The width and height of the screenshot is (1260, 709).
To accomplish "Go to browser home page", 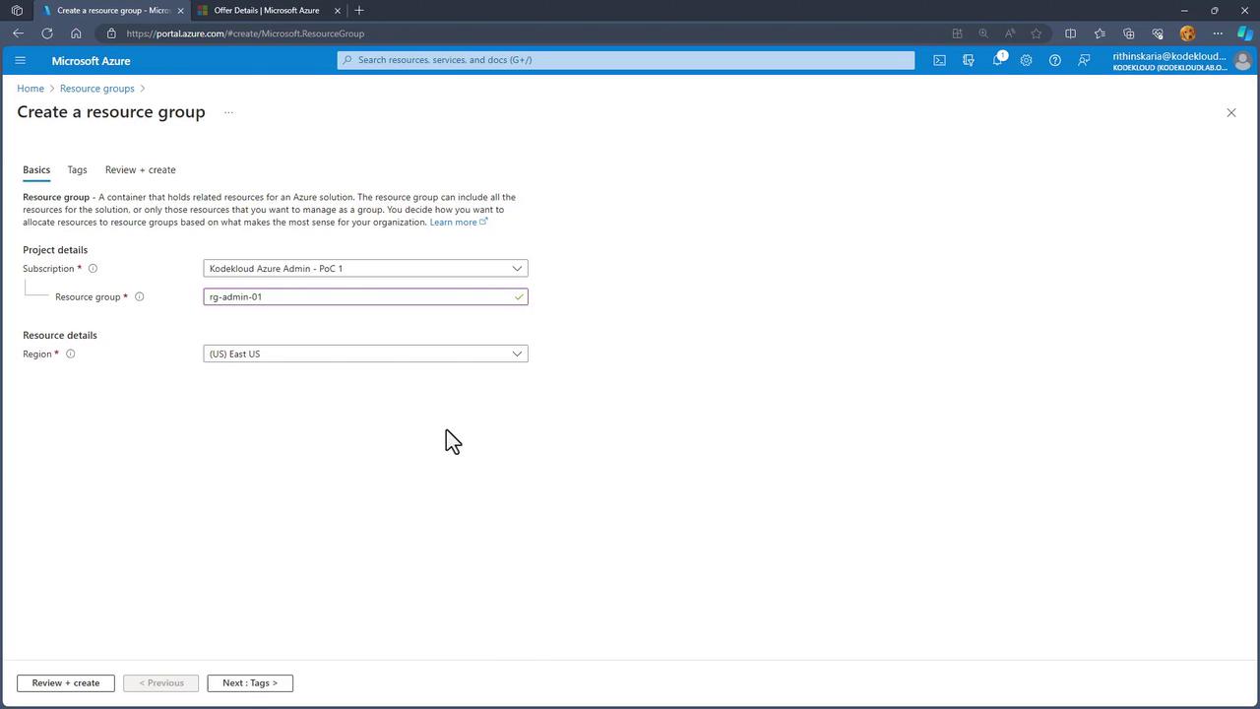I will (x=76, y=33).
